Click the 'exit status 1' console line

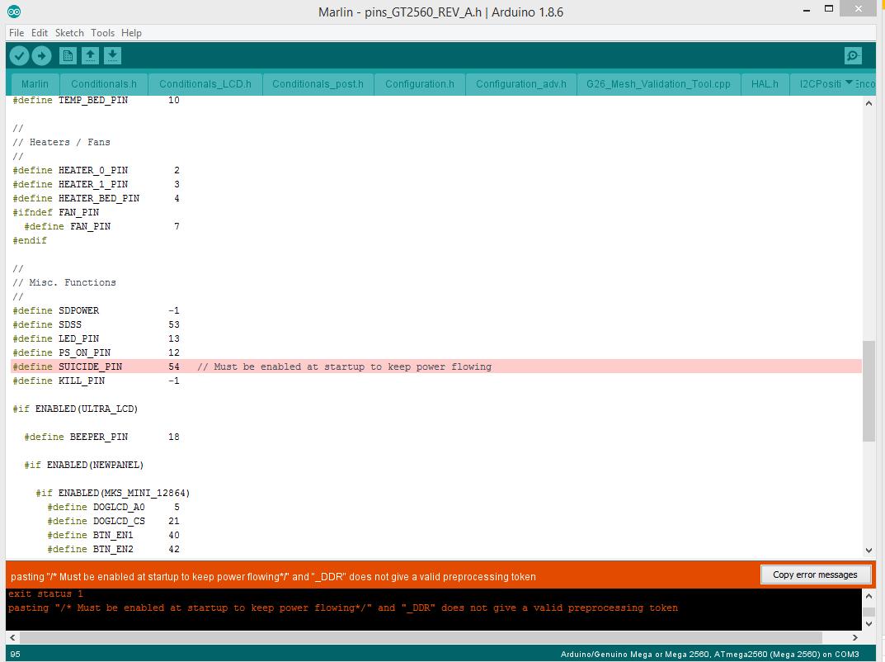point(45,593)
